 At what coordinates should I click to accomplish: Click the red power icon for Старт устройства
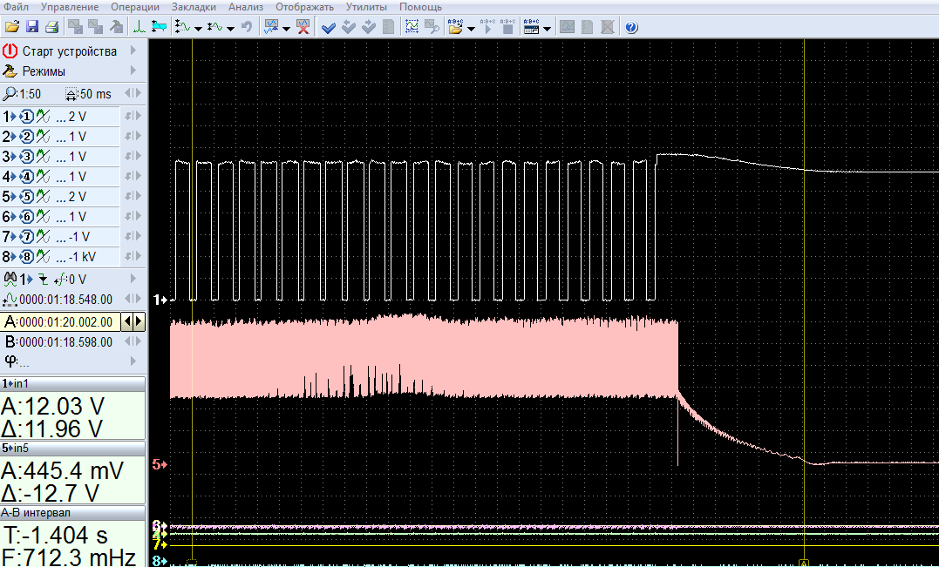10,51
